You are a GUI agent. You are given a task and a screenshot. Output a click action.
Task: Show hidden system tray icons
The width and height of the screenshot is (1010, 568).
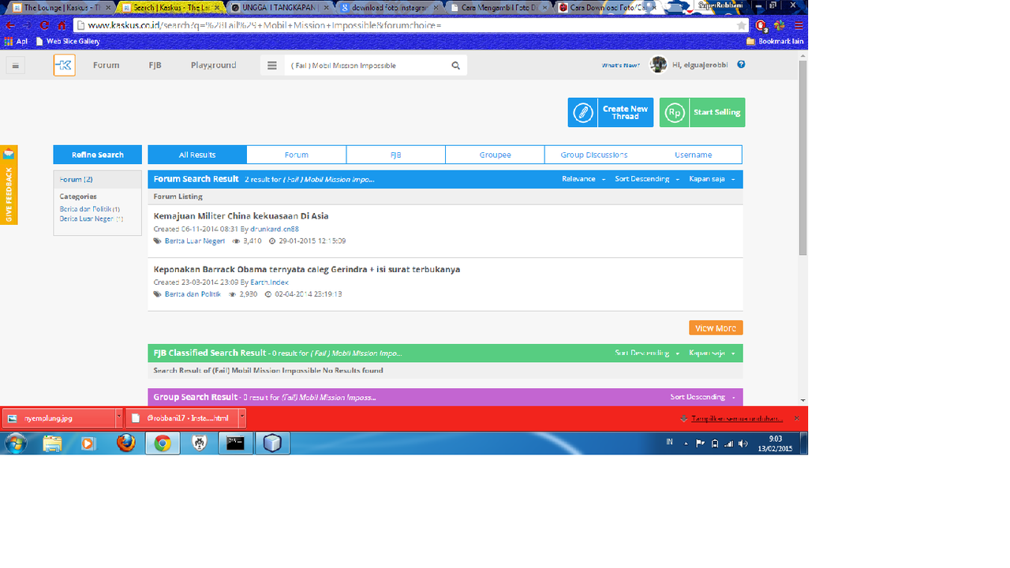[686, 443]
